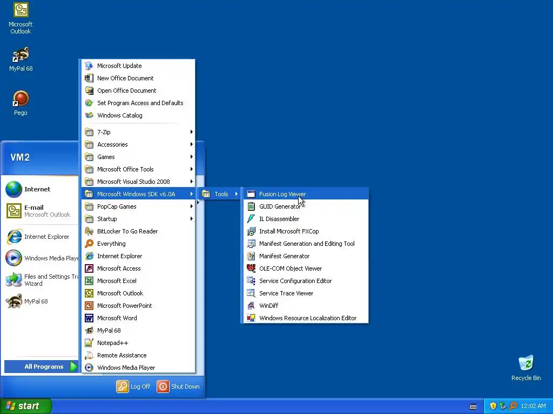Select Internet Explorer in All Programs list

pos(139,256)
